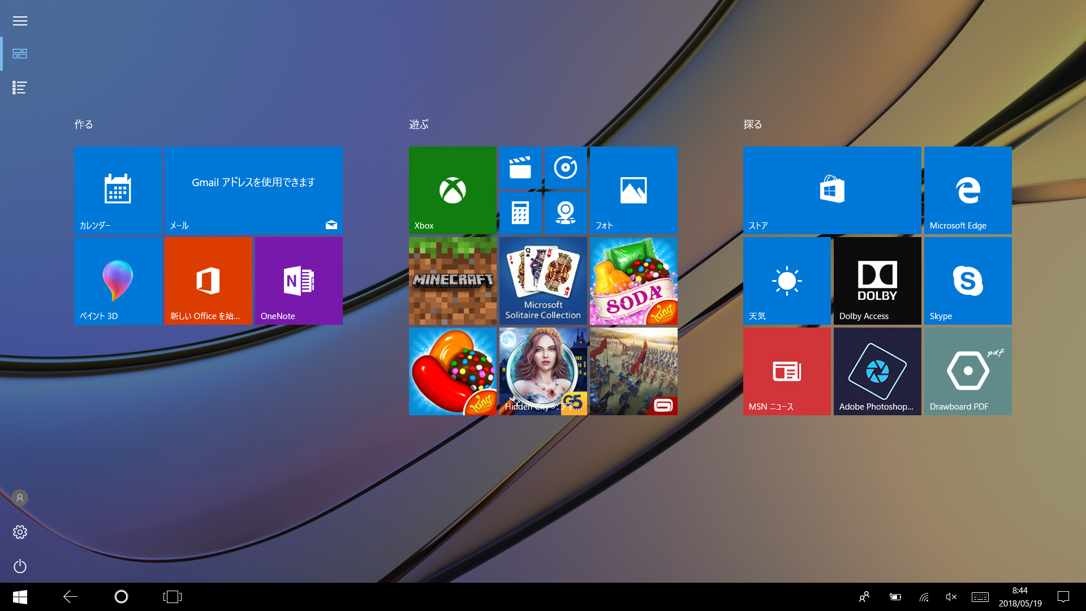This screenshot has height=611, width=1086.
Task: Launch the Dolby Access tile
Action: (x=877, y=281)
